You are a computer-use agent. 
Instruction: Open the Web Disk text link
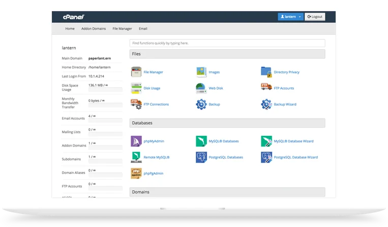point(216,88)
